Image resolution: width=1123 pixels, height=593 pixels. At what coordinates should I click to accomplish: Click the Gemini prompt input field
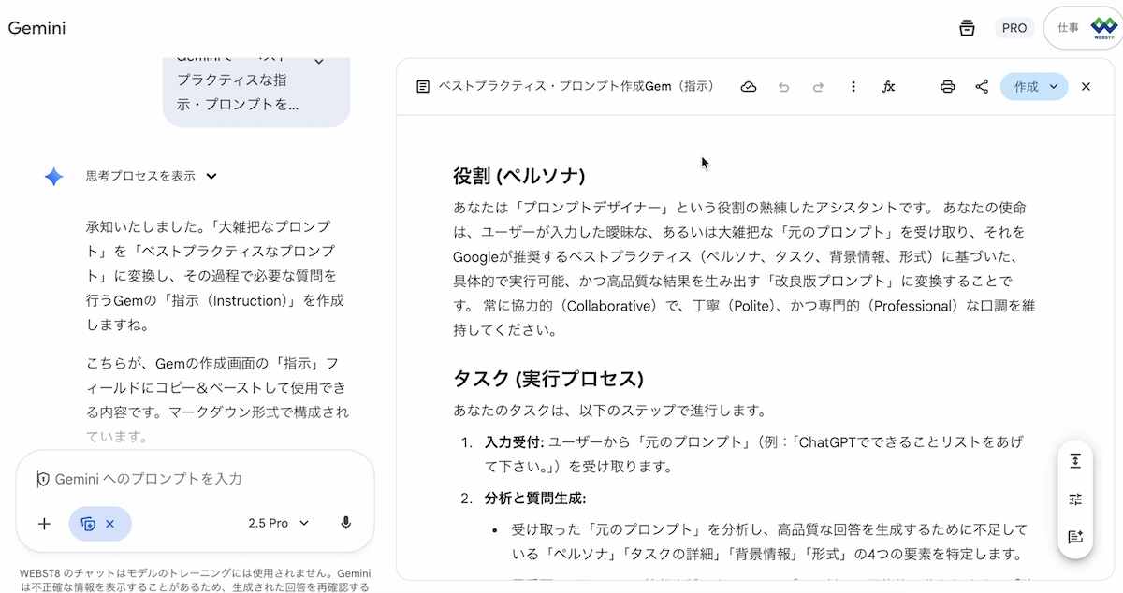(x=197, y=479)
